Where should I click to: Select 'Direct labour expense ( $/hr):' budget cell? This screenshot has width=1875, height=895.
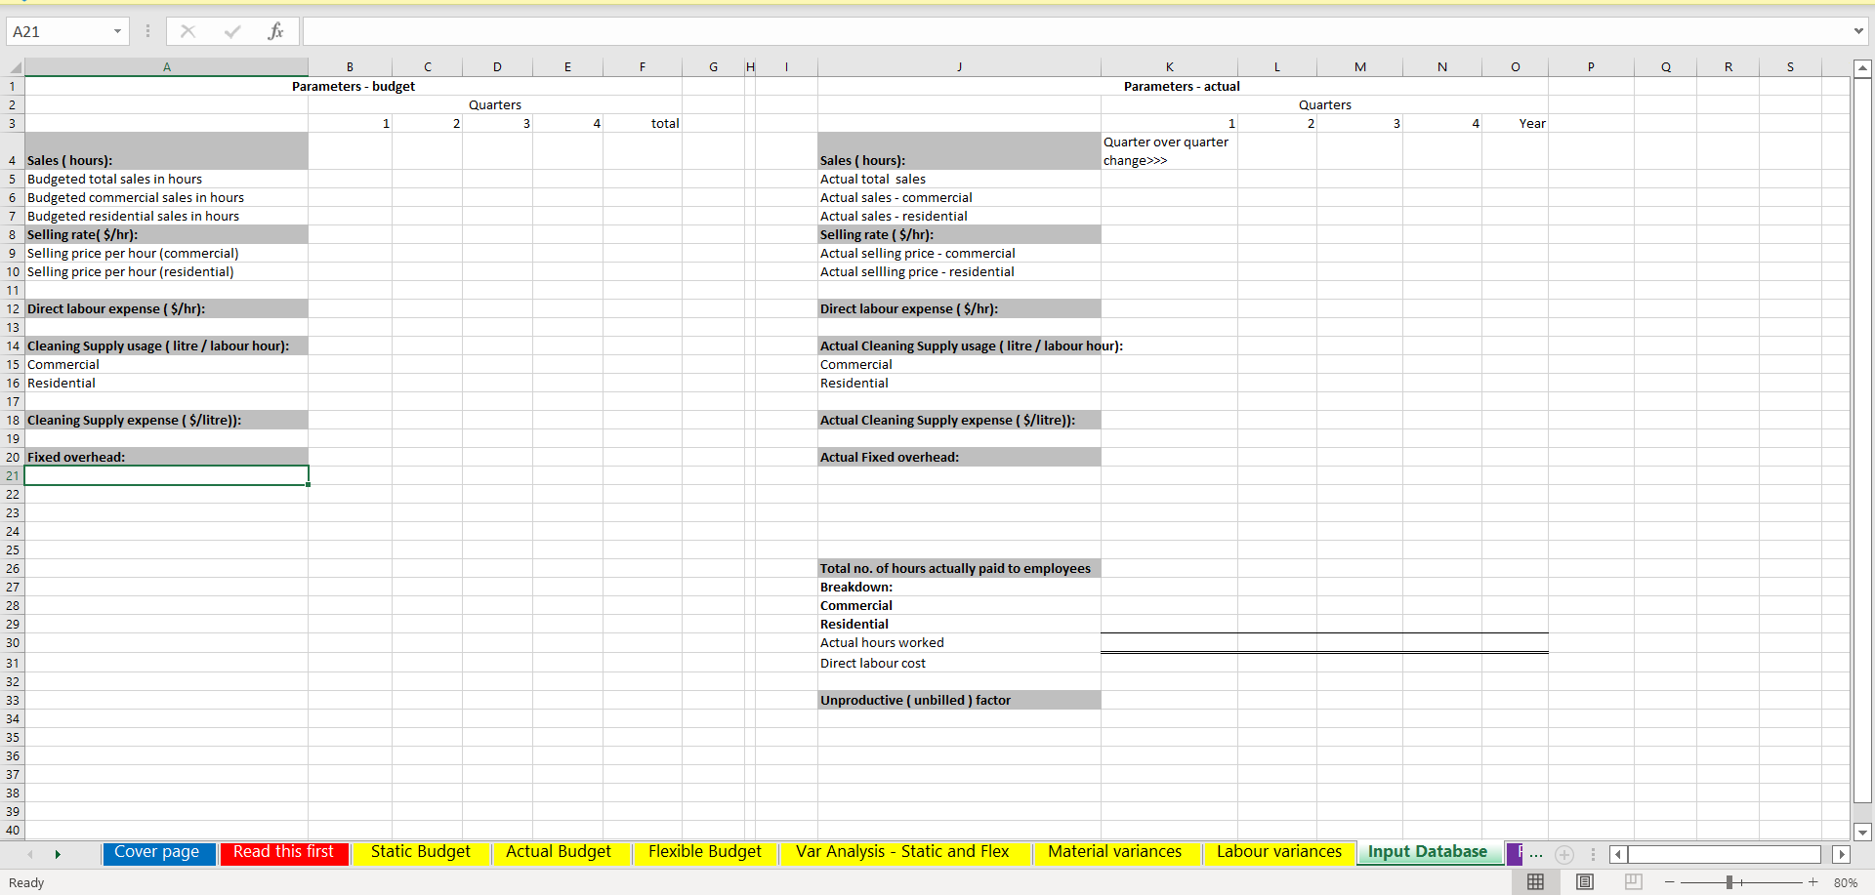tap(166, 308)
